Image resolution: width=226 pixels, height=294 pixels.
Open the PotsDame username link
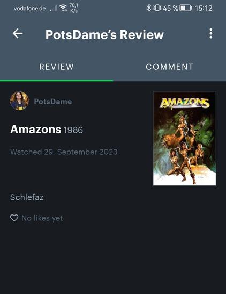53,102
